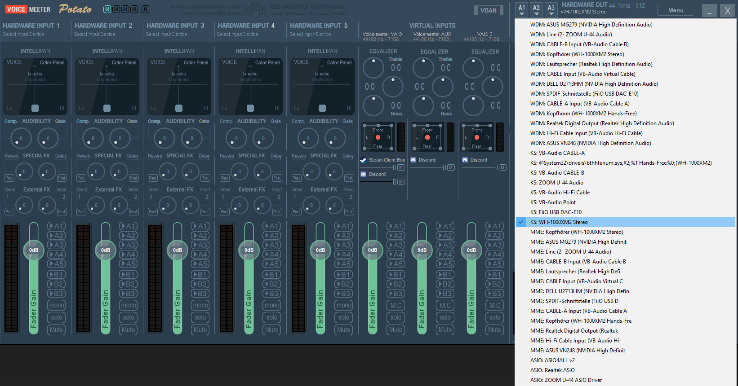Mute Discord app under VAIO 3 with M
The width and height of the screenshot is (738, 386).
click(x=502, y=167)
